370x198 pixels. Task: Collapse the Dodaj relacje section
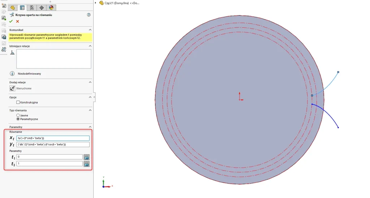pos(90,82)
